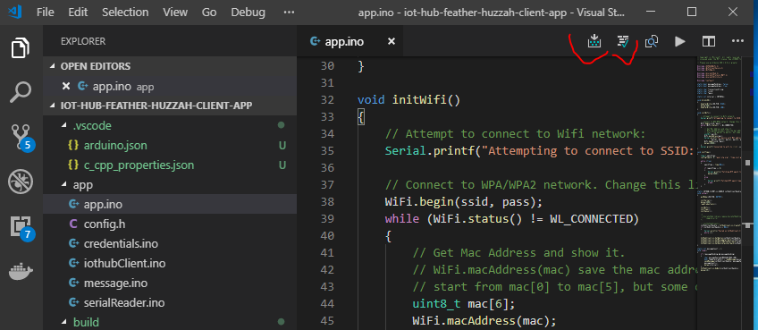
Task: Open the editor More Actions ellipsis
Action: pyautogui.click(x=737, y=42)
